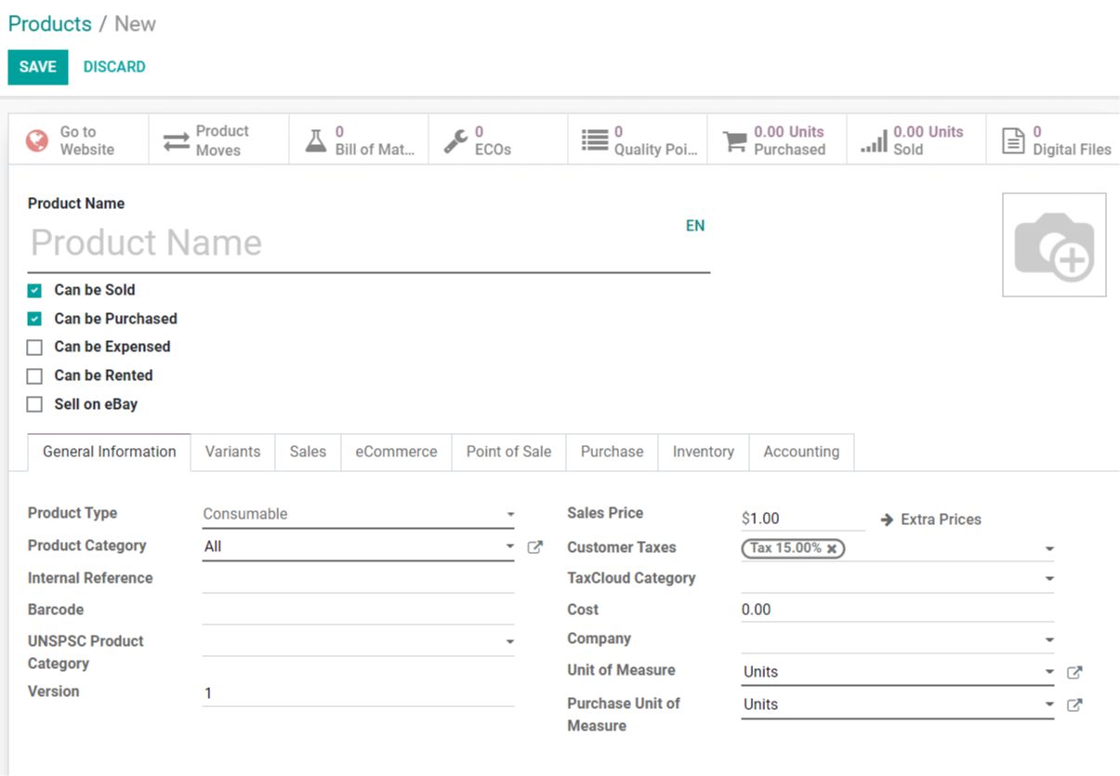Image resolution: width=1120 pixels, height=776 pixels.
Task: Click the Quality Poi... stat label
Action: [655, 150]
